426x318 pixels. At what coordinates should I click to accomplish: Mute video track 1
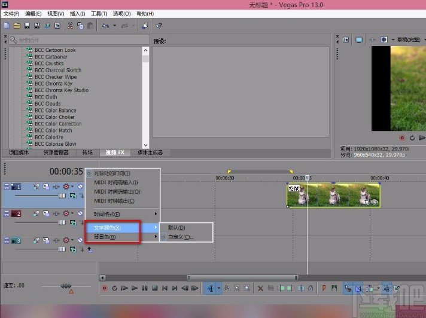point(80,186)
